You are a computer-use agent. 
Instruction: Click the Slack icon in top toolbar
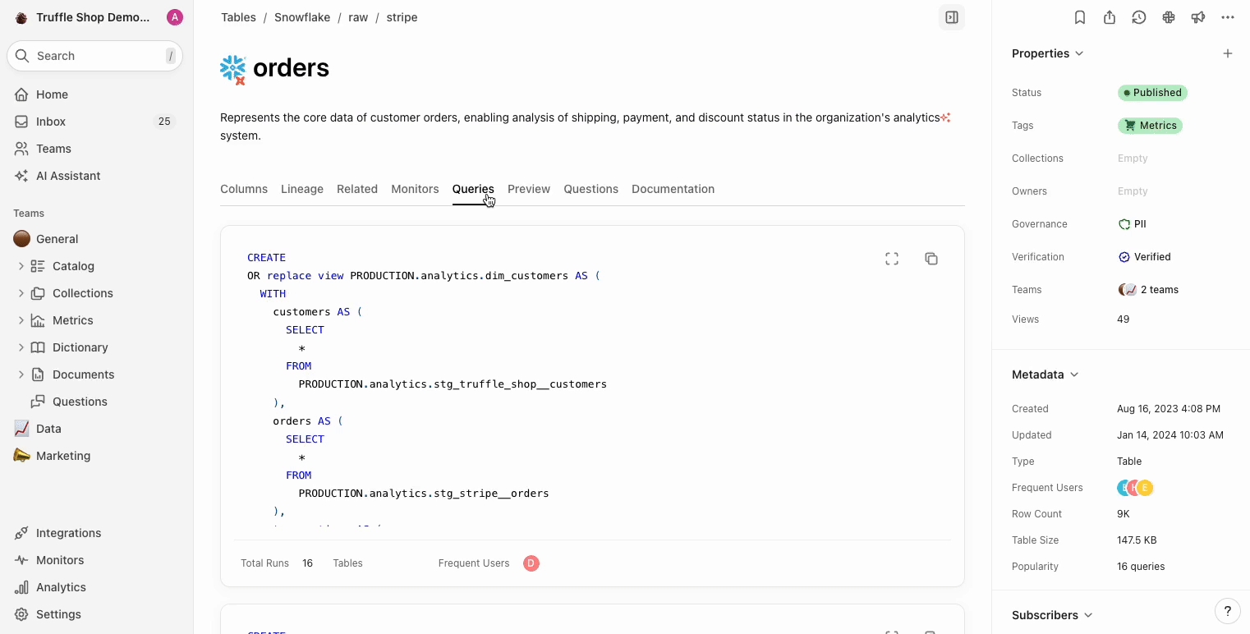[x=1169, y=17]
